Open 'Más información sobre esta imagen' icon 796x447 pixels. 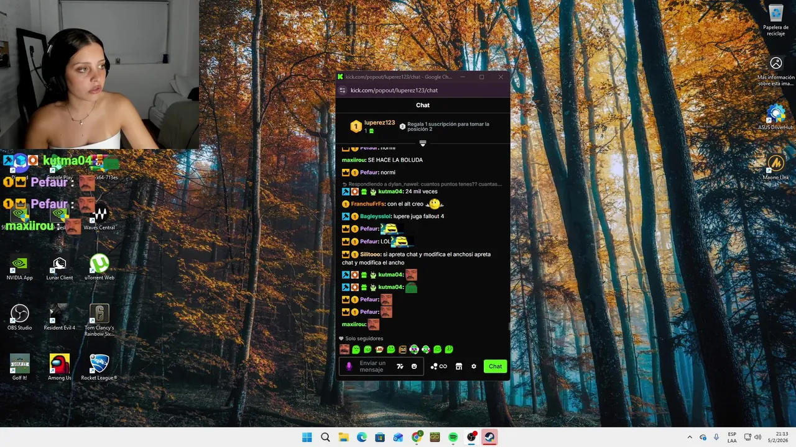(x=776, y=71)
